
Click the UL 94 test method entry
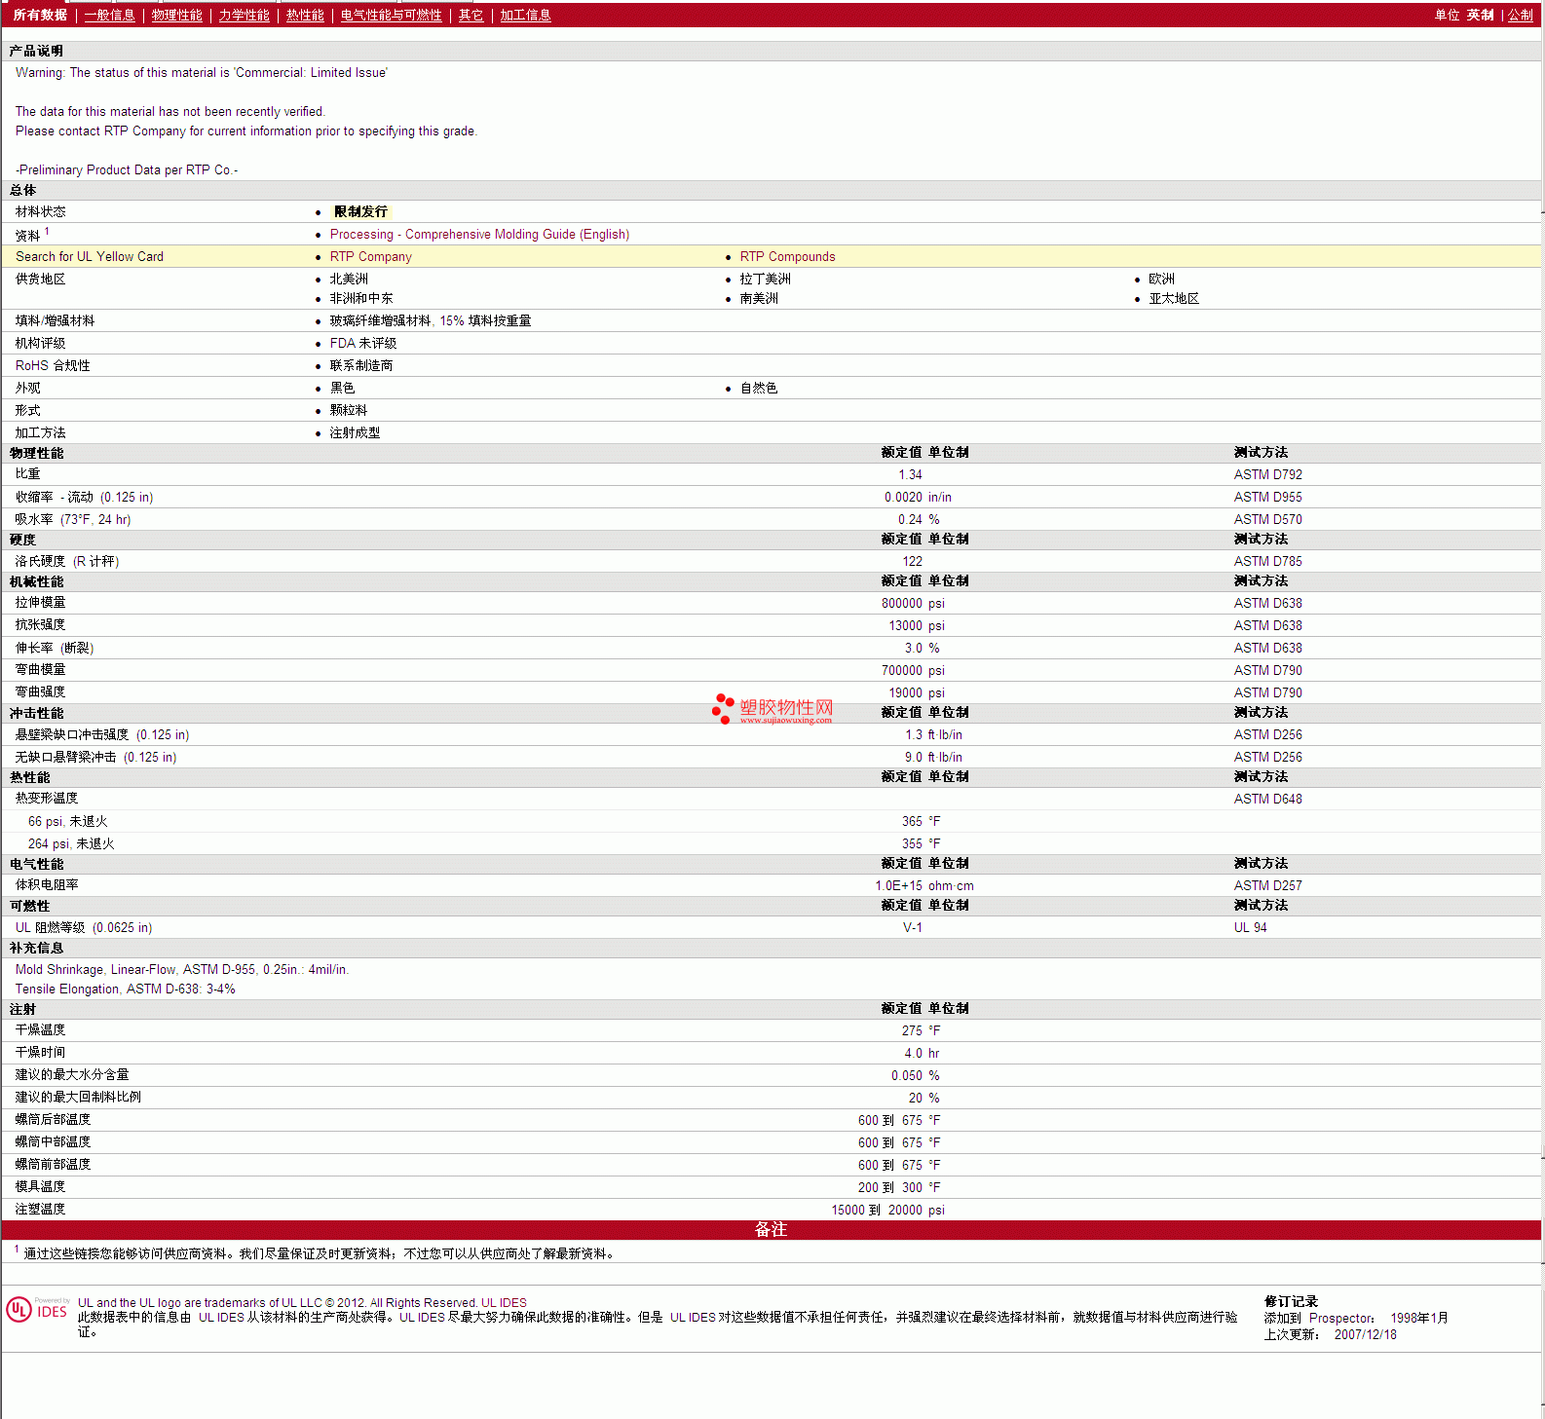click(x=1250, y=928)
